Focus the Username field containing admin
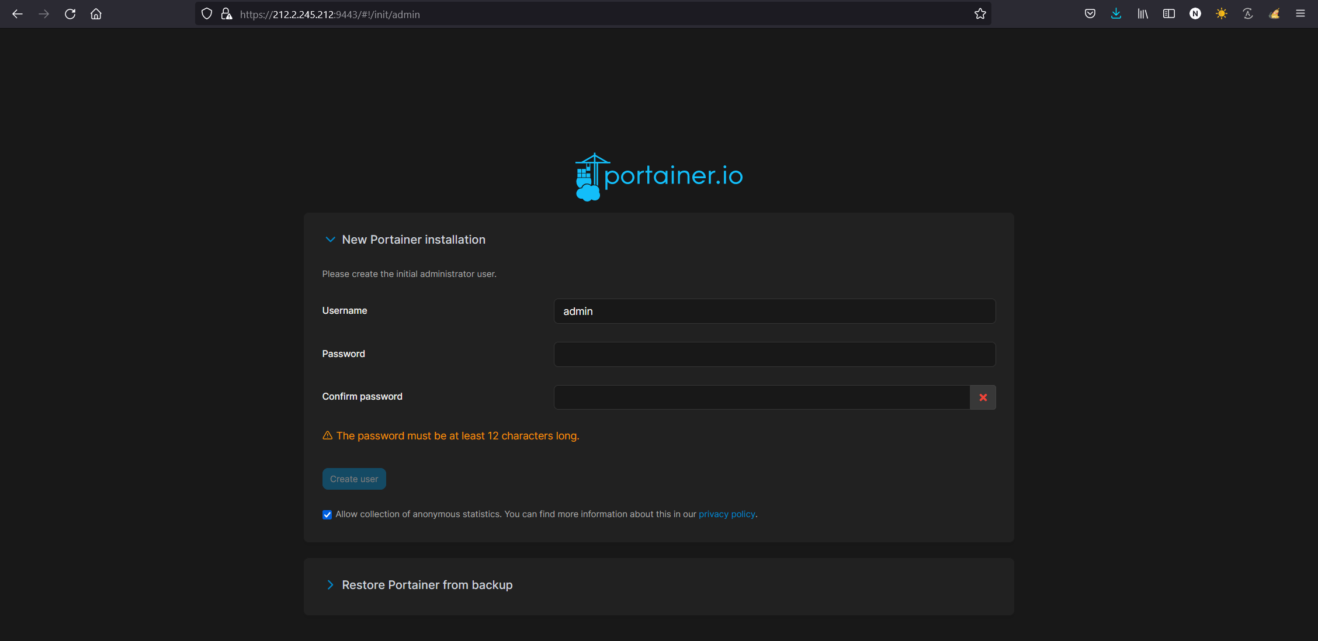1318x641 pixels. pyautogui.click(x=775, y=311)
